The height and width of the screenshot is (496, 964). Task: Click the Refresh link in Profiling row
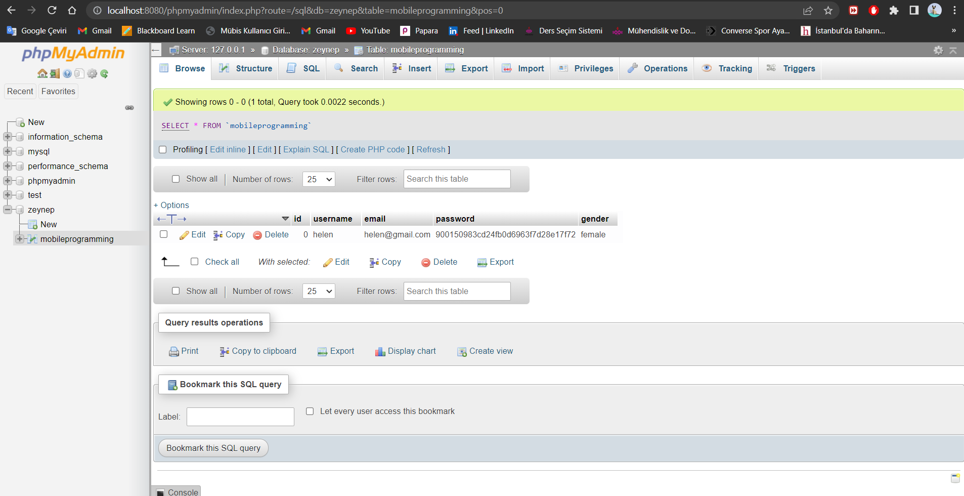[430, 149]
